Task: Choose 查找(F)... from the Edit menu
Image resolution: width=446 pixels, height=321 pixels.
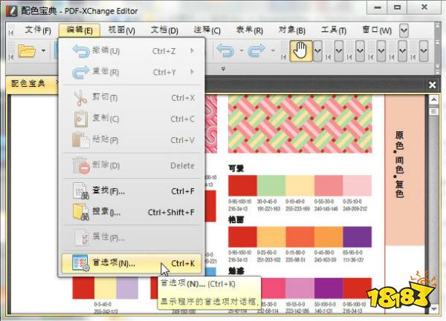Action: point(109,191)
